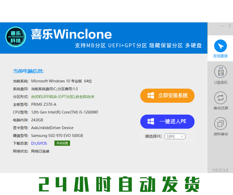Minimize the Winclone window
This screenshot has height=195, width=233.
coord(222,26)
